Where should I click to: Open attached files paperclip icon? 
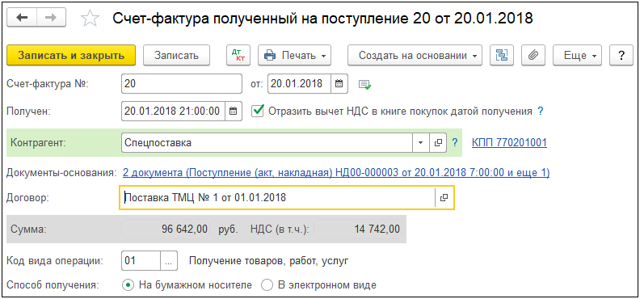click(533, 55)
